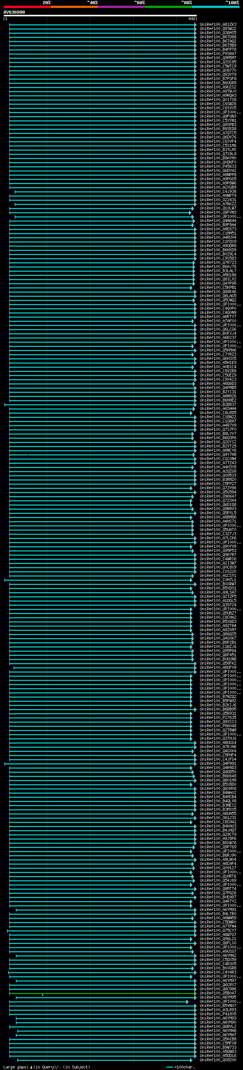The height and width of the screenshot is (1070, 243).
Task: Select the UniRef100_Q90YV9 label
Action: coord(218,546)
